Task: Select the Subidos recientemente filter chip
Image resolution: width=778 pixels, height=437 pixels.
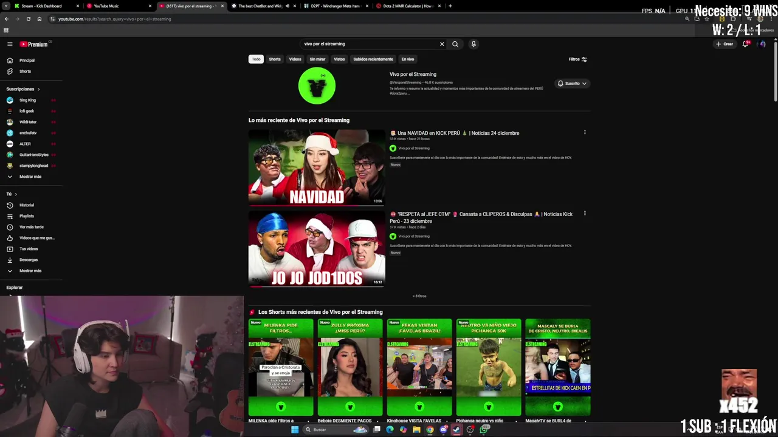Action: click(x=373, y=59)
